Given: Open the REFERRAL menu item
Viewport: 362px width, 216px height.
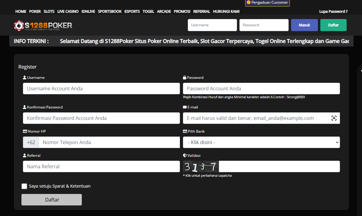Looking at the screenshot, I should pos(202,11).
